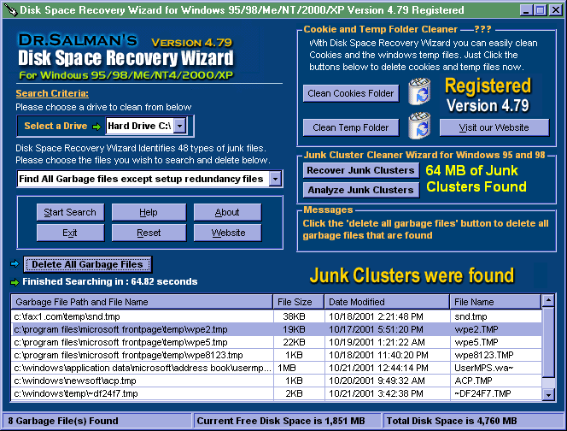The image size is (567, 431).
Task: Click Delete All Garbage Files
Action: click(x=87, y=264)
